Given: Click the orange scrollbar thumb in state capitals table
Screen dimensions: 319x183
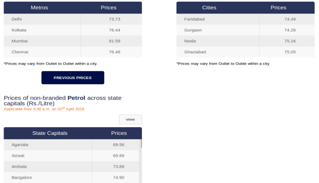Looking at the screenshot, I should coord(141,143).
